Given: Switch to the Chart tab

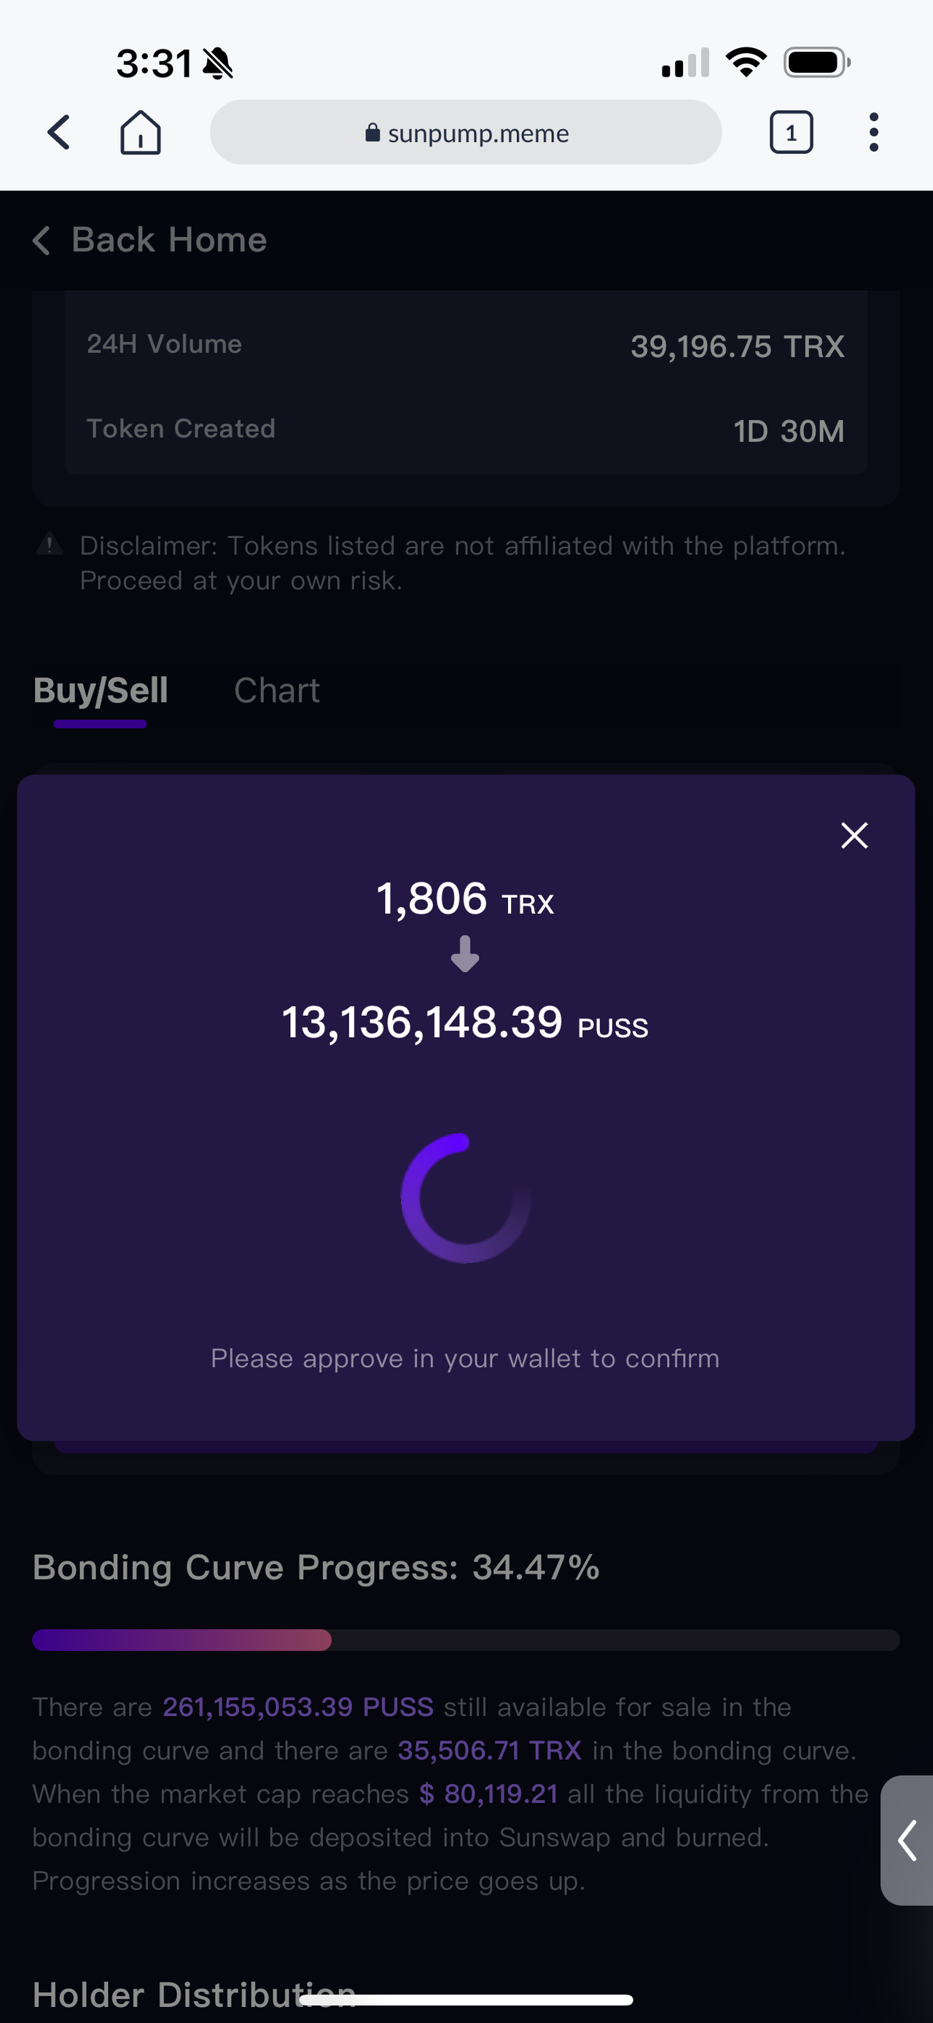Looking at the screenshot, I should tap(276, 691).
